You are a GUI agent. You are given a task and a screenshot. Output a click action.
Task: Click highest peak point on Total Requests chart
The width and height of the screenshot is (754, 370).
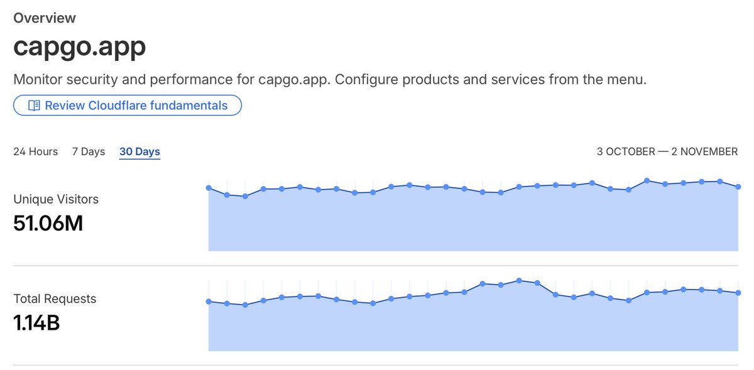519,280
